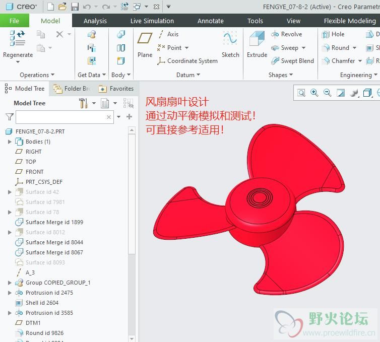380x342 pixels.
Task: Click the Windows switch icon in quick access toolbar
Action: coord(137,7)
